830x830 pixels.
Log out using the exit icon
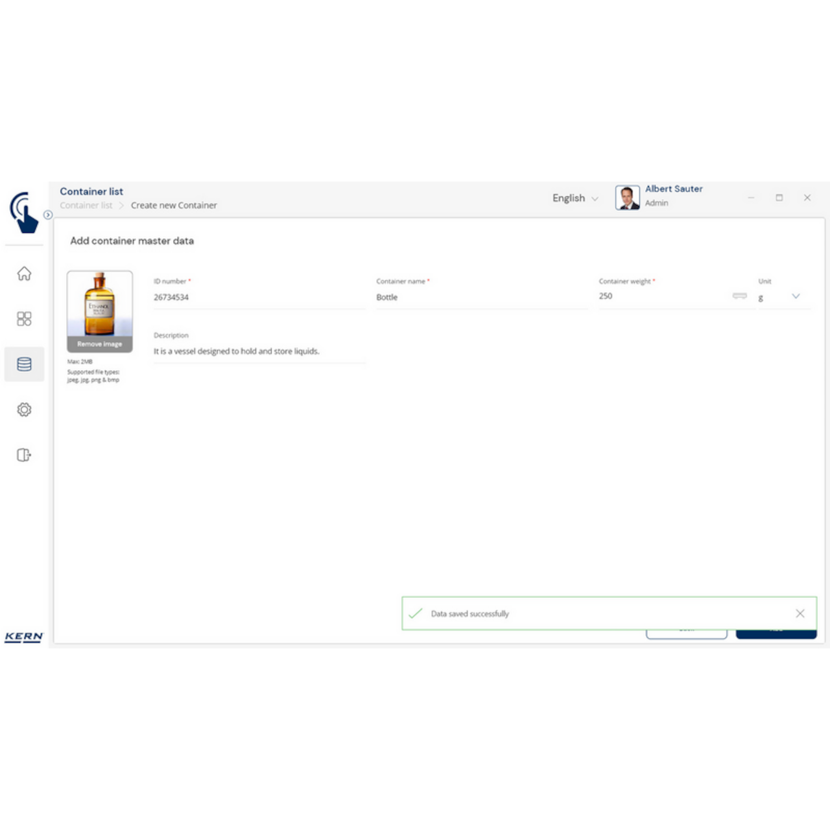tap(24, 455)
